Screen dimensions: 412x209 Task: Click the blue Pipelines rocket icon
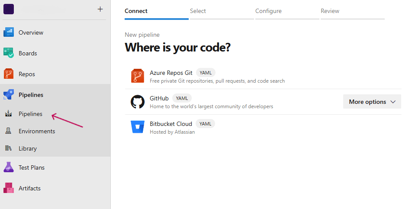pyautogui.click(x=8, y=94)
